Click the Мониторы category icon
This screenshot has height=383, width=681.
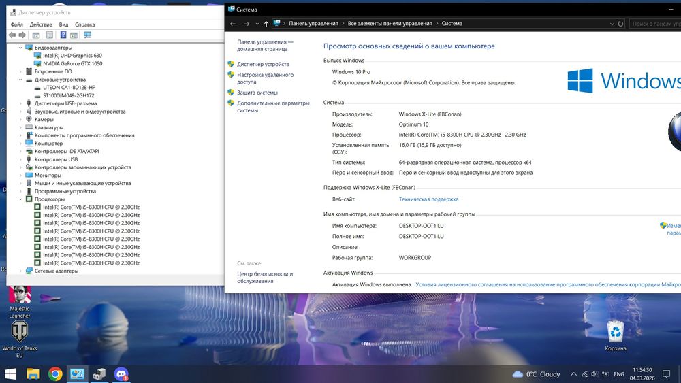(29, 176)
